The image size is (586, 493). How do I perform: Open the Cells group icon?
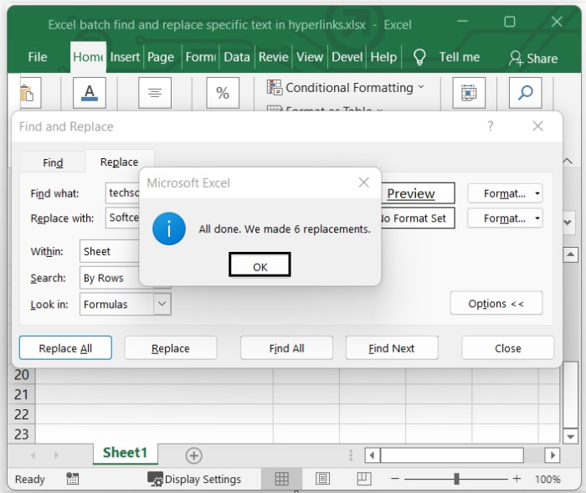(470, 93)
